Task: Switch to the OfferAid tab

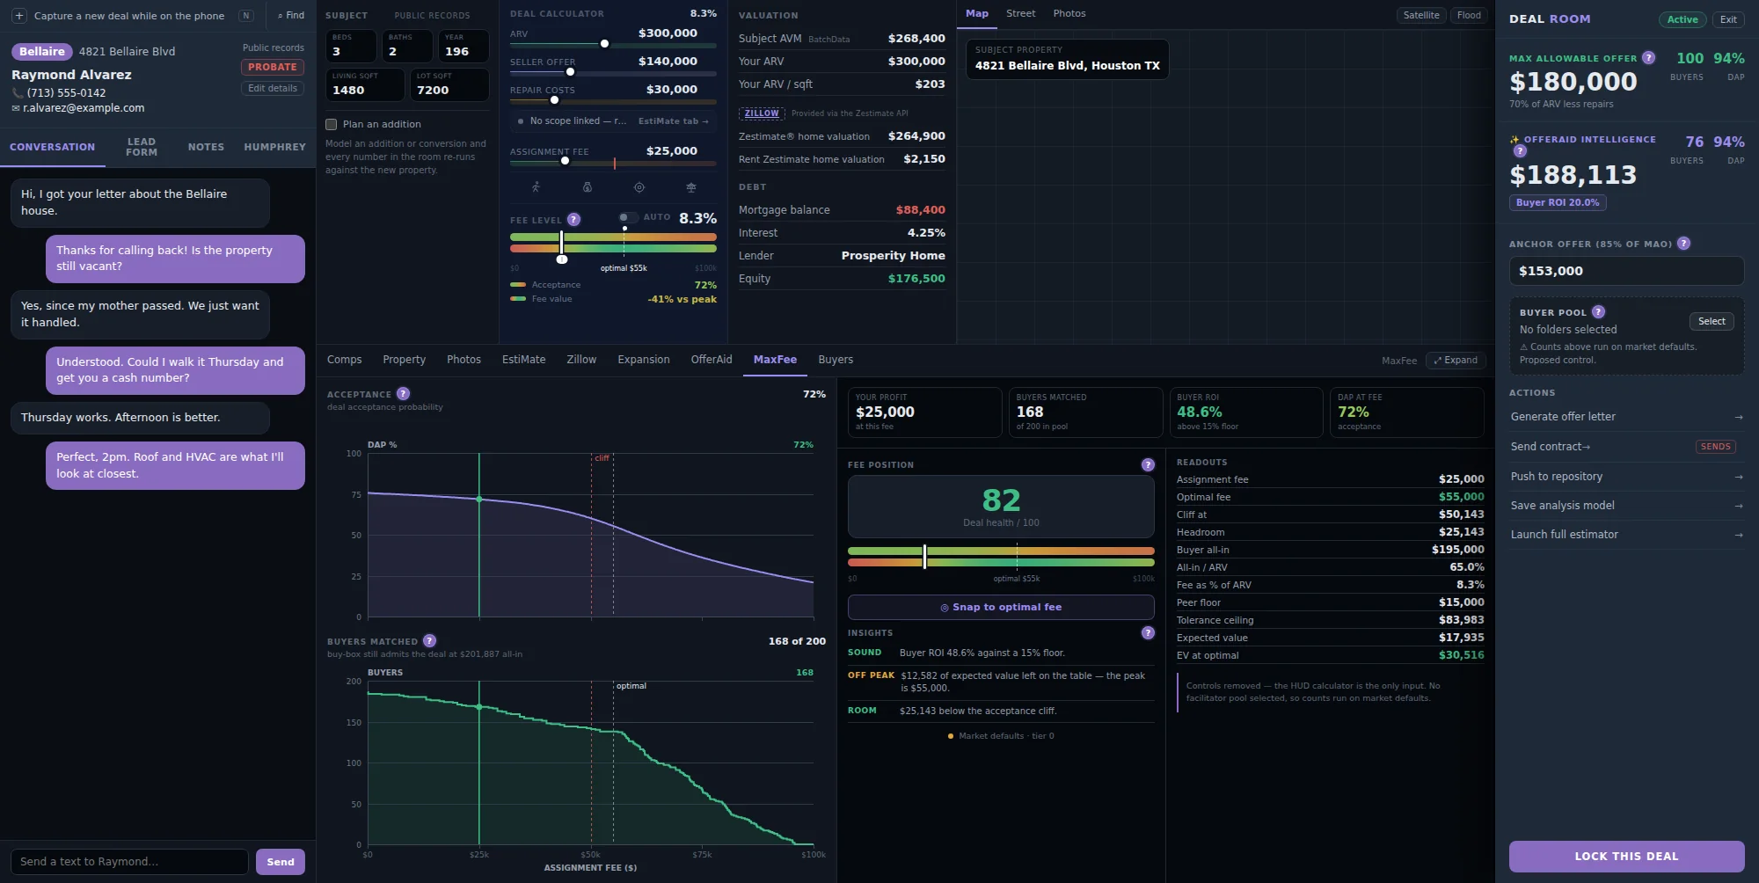Action: [x=712, y=360]
